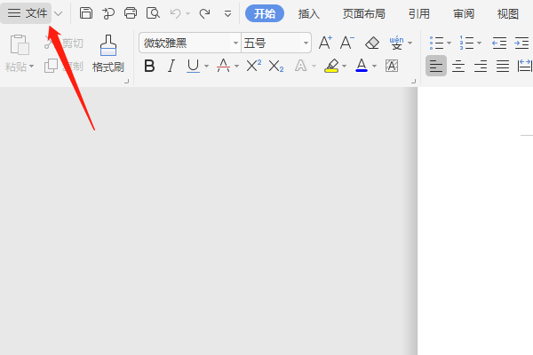This screenshot has width=533, height=355.
Task: Expand the dropdown arrow beside 文件
Action: tap(59, 13)
